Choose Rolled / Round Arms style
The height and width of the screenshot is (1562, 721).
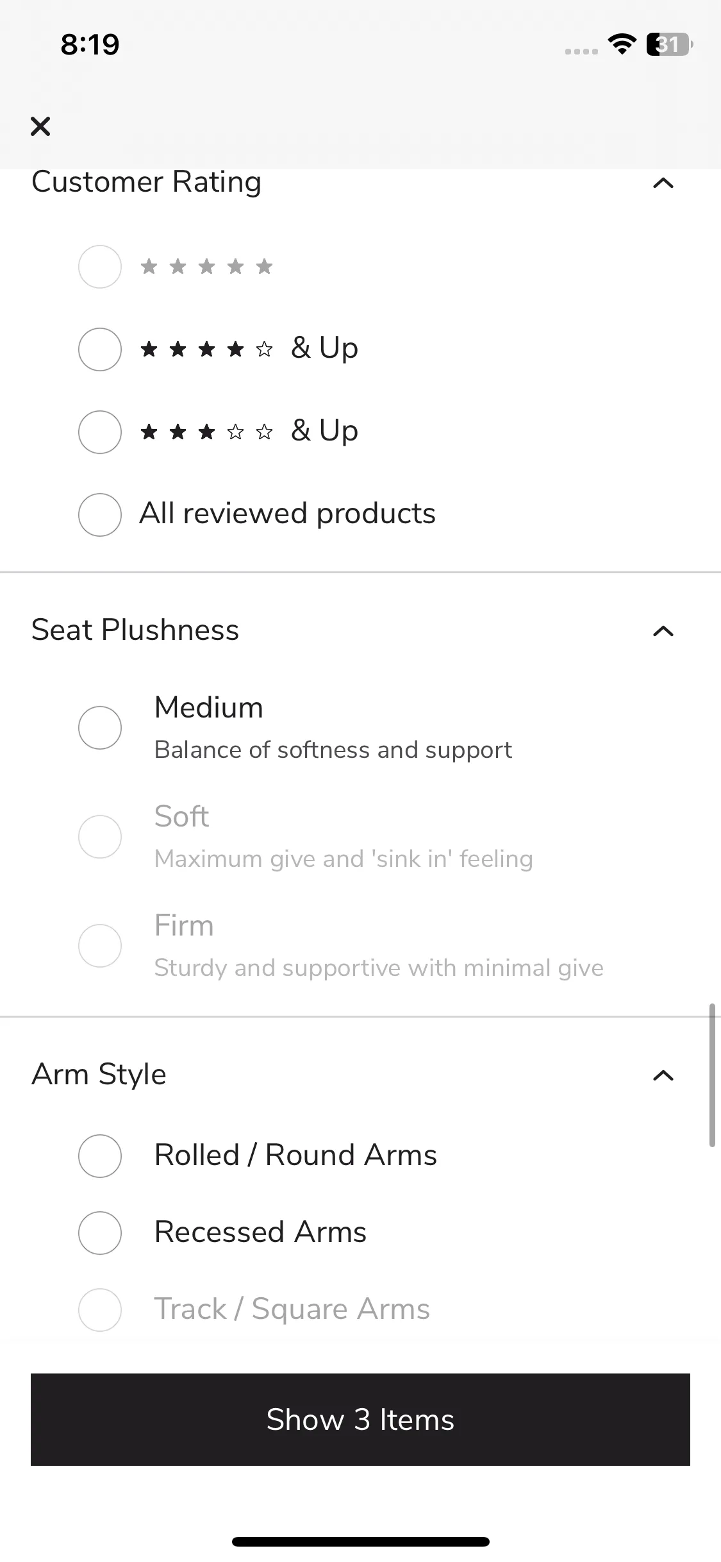tap(99, 1156)
